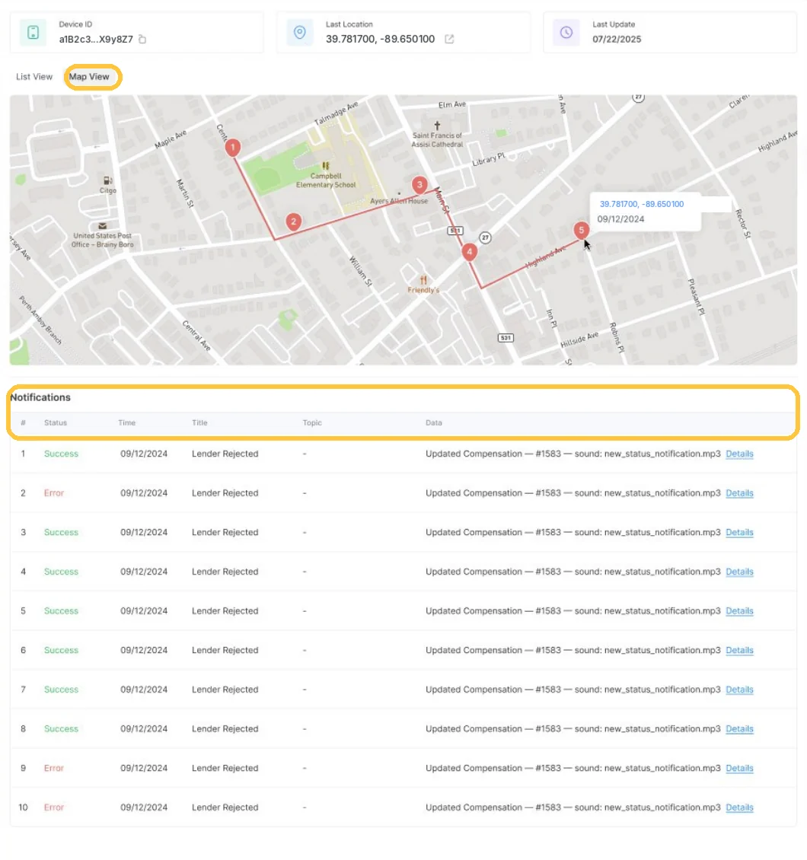Select map marker 4
The height and width of the screenshot is (860, 807).
click(470, 253)
